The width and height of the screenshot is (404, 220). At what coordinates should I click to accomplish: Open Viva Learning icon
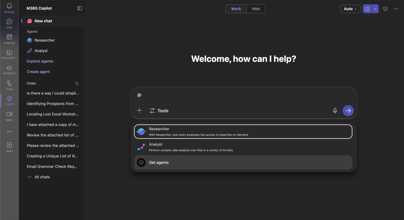[9, 52]
